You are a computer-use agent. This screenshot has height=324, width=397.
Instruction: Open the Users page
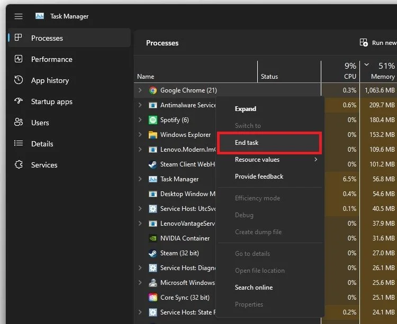[69, 123]
